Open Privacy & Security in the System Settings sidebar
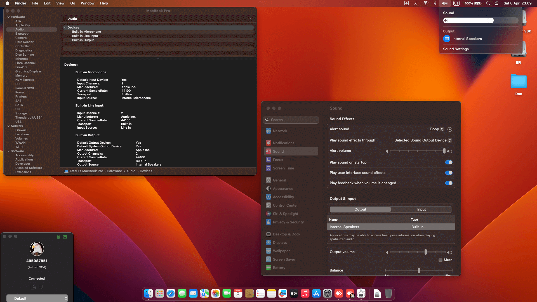This screenshot has width=537, height=302. [291, 222]
